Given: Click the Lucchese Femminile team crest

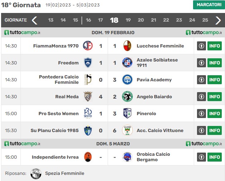Looking at the screenshot, I should (127, 46).
